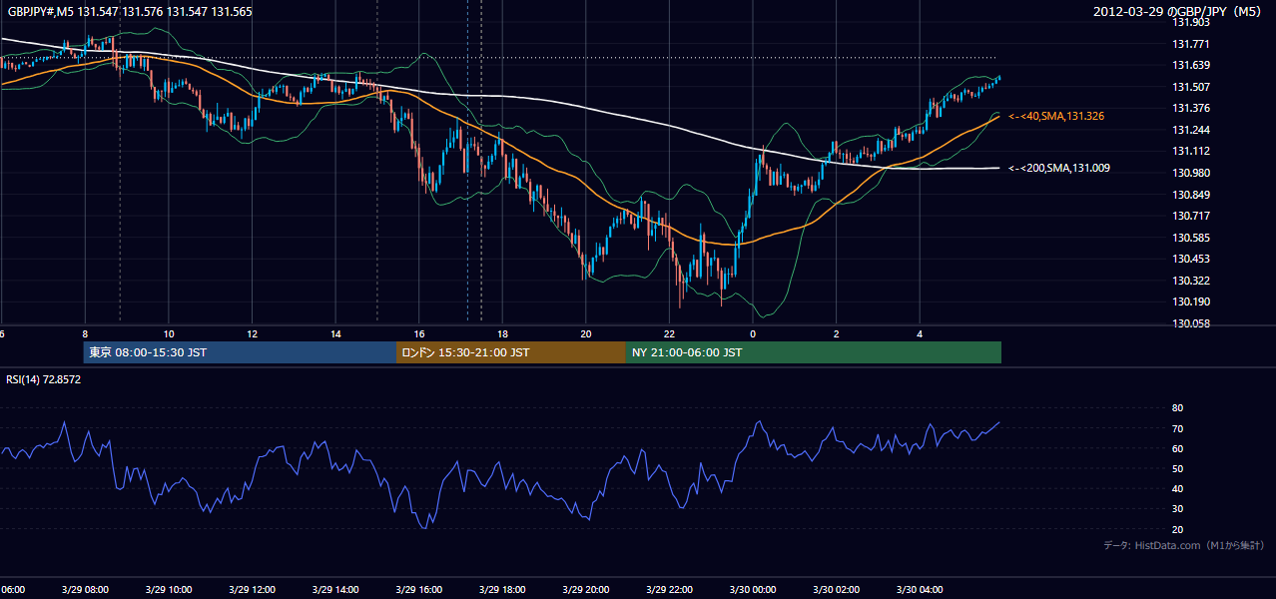Click the 3/29 12:00 date label
Viewport: 1276px width, 599px height.
click(252, 590)
